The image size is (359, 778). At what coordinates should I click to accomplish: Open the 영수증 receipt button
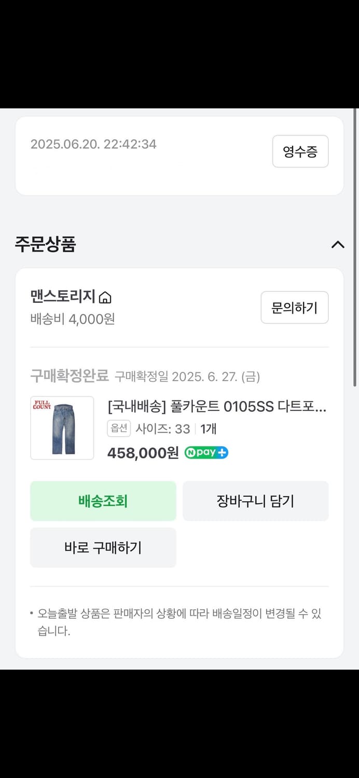[x=300, y=151]
